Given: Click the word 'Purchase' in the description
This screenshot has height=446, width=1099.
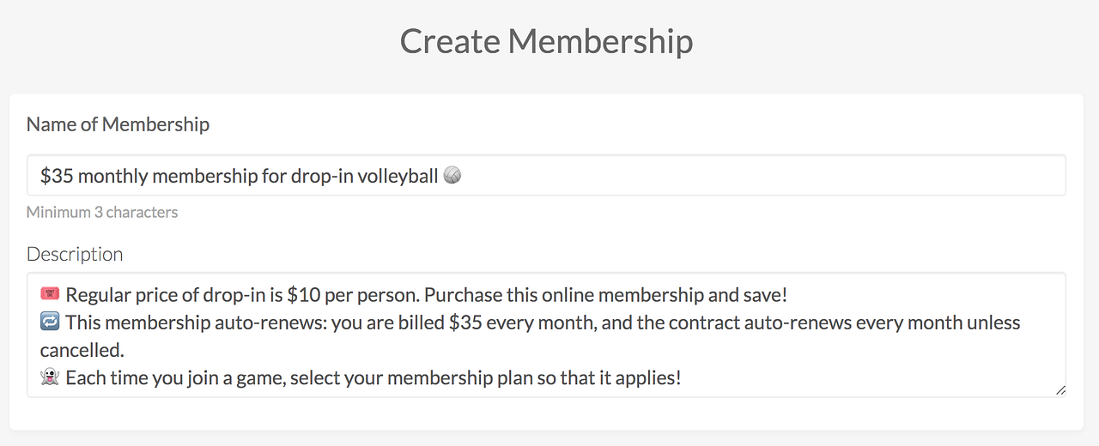Looking at the screenshot, I should (x=459, y=295).
